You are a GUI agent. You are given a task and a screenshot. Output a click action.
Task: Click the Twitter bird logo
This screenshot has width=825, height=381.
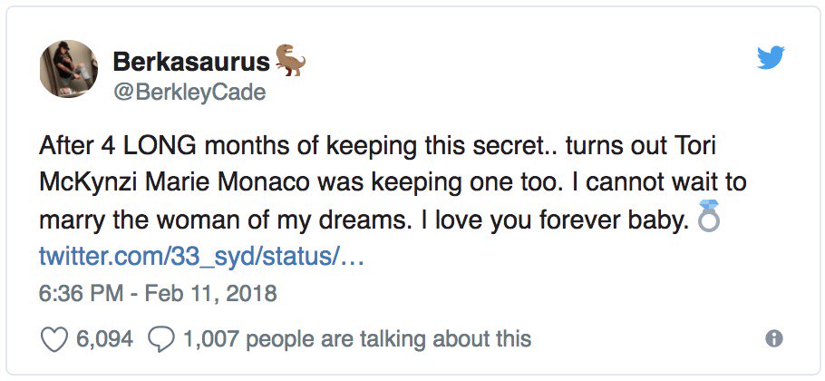(770, 58)
